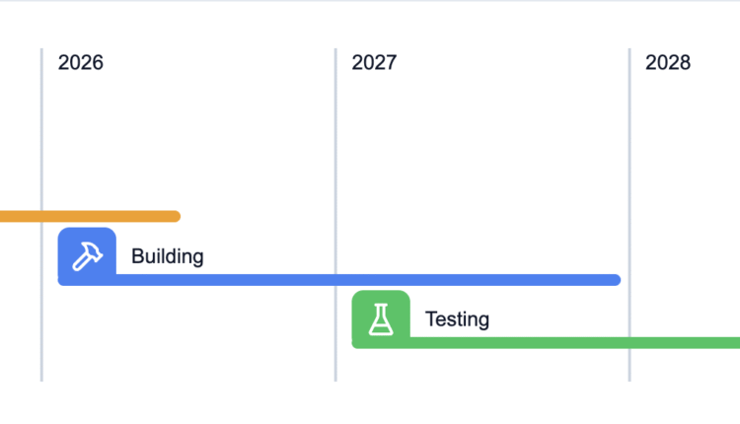Screen dimensions: 740x424
Task: Click the rounded right end of orange bar
Action: pos(175,216)
